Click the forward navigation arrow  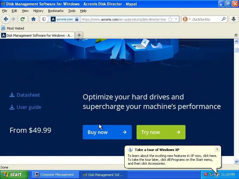tap(13, 19)
